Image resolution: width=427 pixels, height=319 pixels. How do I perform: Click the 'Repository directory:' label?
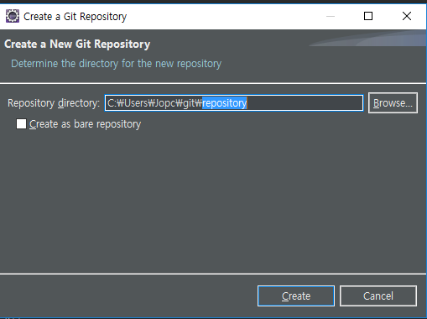54,103
